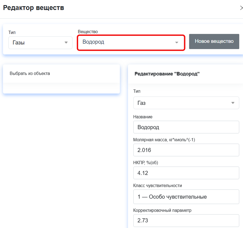Viewport: 243px width, 228px height.
Task: Click the Молярная масса field 2.016
Action: click(x=186, y=150)
